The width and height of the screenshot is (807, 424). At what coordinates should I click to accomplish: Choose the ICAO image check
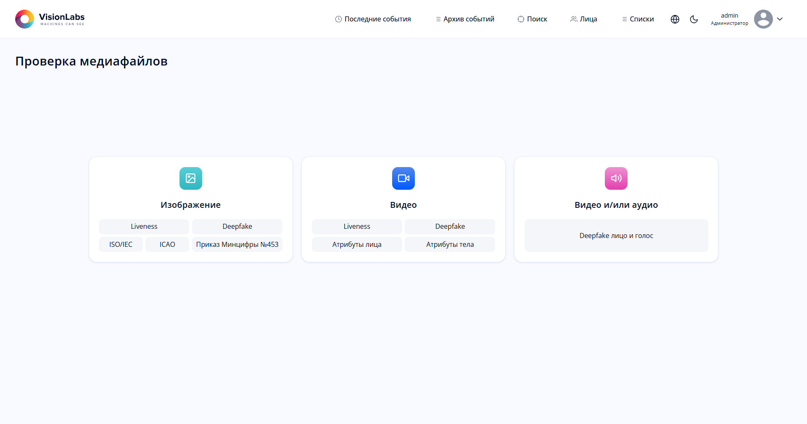tap(167, 245)
